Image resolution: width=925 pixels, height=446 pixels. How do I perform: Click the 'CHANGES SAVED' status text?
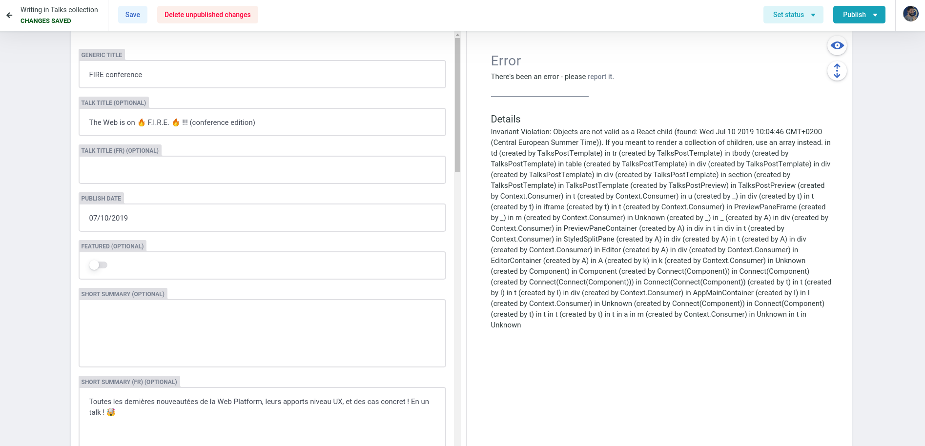(46, 21)
